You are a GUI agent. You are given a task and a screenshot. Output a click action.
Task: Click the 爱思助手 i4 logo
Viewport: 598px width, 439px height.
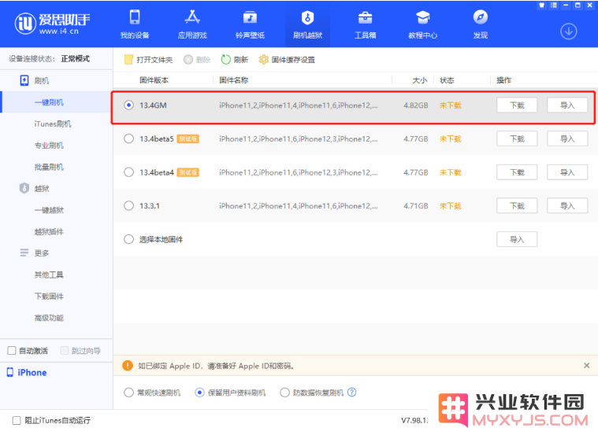pyautogui.click(x=52, y=24)
